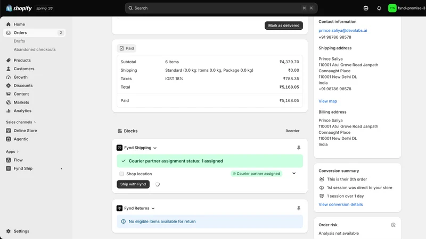This screenshot has height=239, width=426.
Task: Pin the Fynd Returns block
Action: pos(299,208)
